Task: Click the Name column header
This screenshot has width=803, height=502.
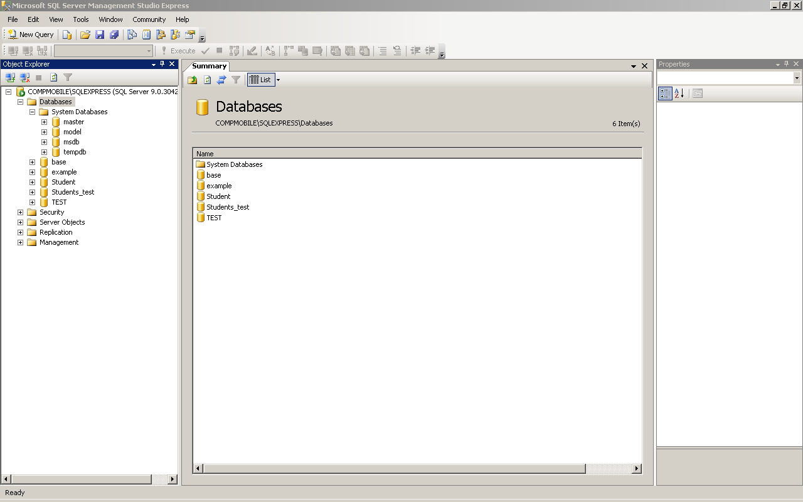Action: [x=417, y=154]
